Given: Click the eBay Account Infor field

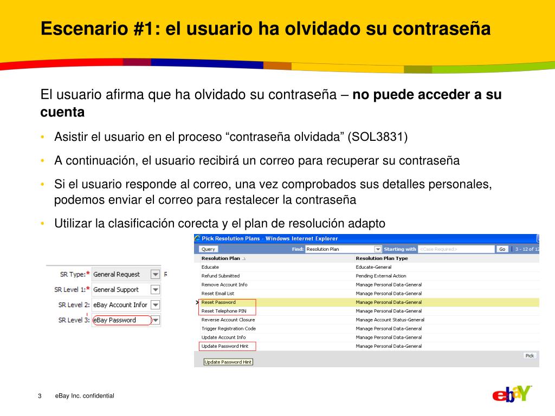Looking at the screenshot, I should pyautogui.click(x=121, y=305).
